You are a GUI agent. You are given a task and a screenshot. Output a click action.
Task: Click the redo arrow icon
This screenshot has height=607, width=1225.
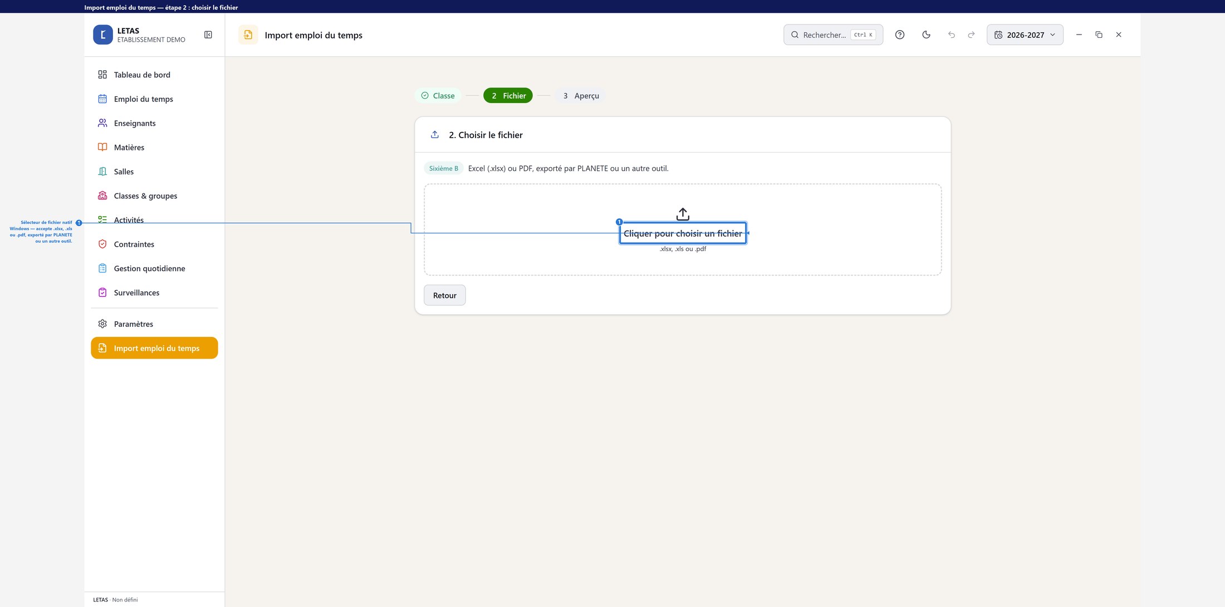pyautogui.click(x=971, y=35)
